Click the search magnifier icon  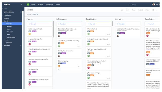coord(130,5)
